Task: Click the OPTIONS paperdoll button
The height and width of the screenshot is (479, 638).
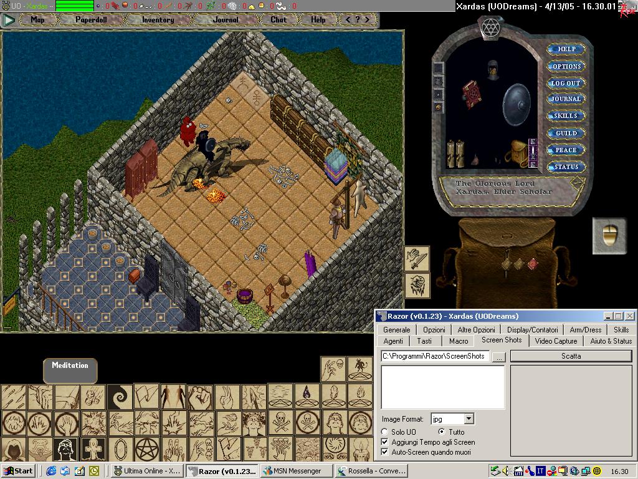Action: (566, 66)
